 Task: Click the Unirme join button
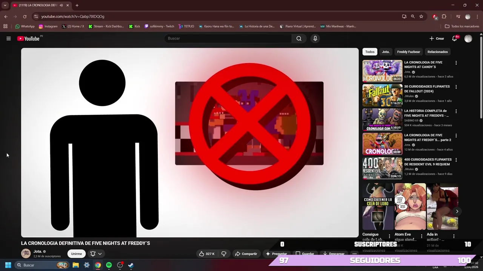click(x=76, y=254)
